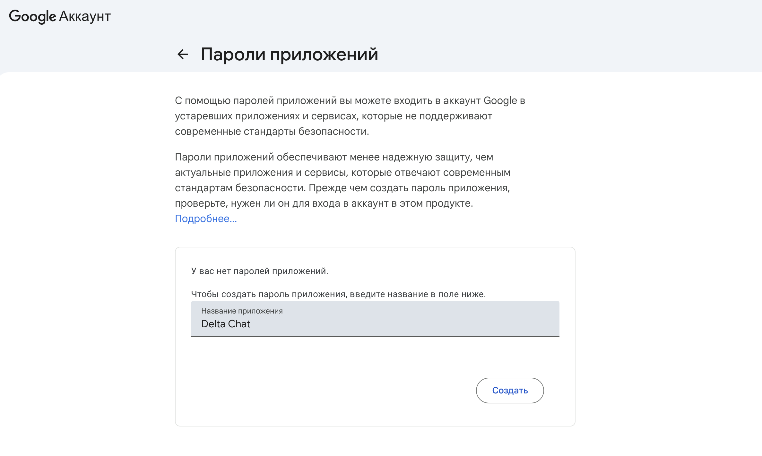Click the underline of the input field
The width and height of the screenshot is (762, 456).
(x=375, y=336)
